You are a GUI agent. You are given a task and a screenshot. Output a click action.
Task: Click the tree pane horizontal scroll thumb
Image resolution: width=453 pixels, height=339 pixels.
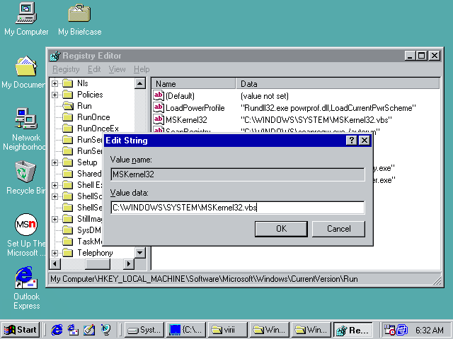click(x=98, y=263)
